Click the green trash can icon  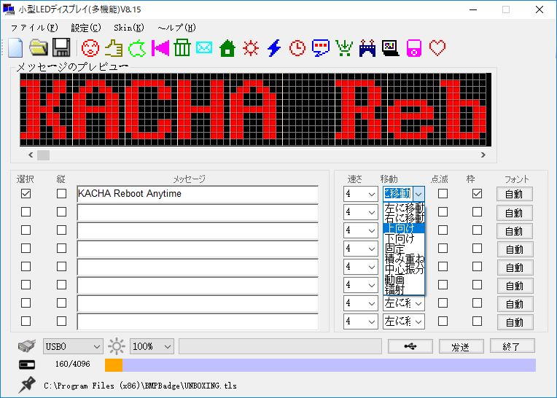tap(182, 48)
